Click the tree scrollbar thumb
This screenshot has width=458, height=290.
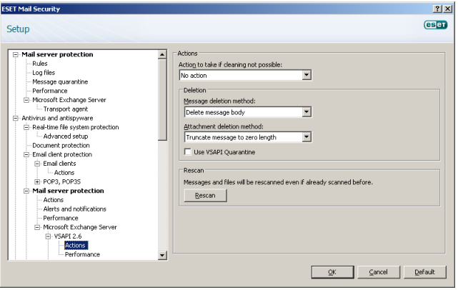(164, 101)
